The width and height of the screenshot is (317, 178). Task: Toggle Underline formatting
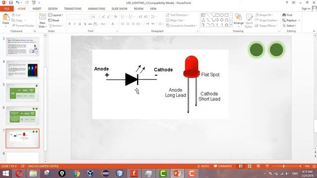[x=80, y=24]
